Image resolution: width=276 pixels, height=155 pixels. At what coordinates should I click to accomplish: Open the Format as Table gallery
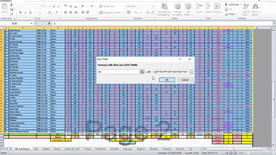tap(177, 9)
